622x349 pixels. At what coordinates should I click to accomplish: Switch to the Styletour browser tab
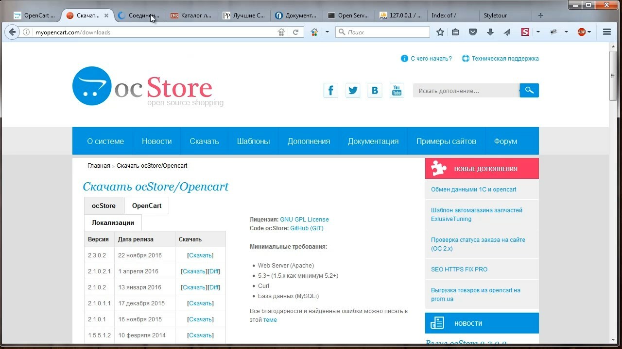point(505,16)
